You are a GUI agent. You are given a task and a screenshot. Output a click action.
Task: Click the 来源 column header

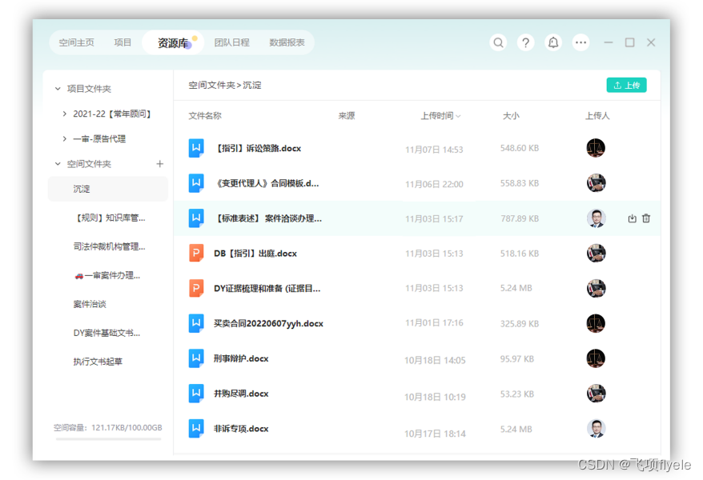coord(347,116)
